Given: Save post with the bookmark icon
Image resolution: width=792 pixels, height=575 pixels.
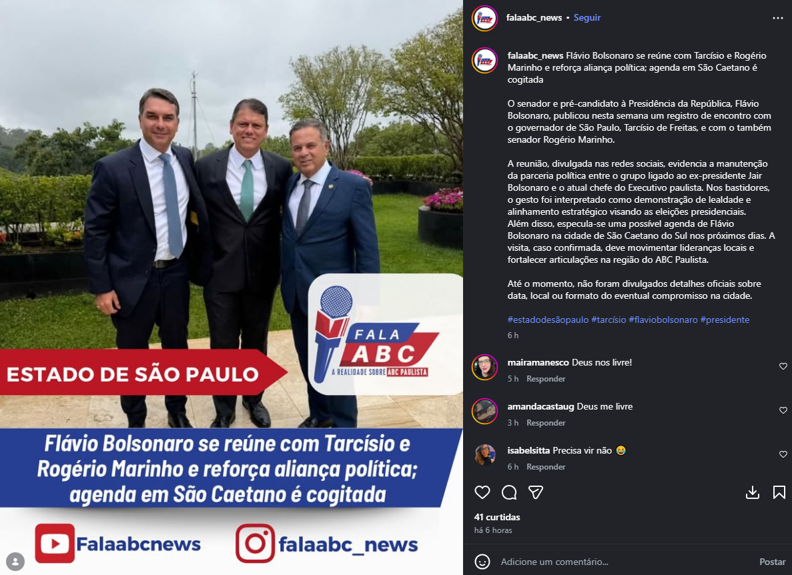Looking at the screenshot, I should [x=779, y=492].
